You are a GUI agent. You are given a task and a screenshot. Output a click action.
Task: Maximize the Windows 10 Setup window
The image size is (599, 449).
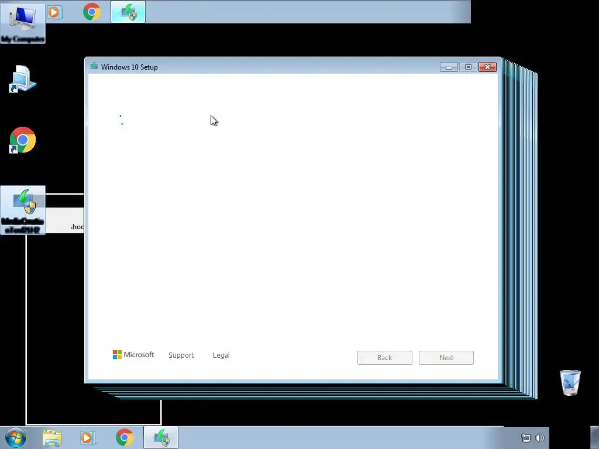coord(468,67)
